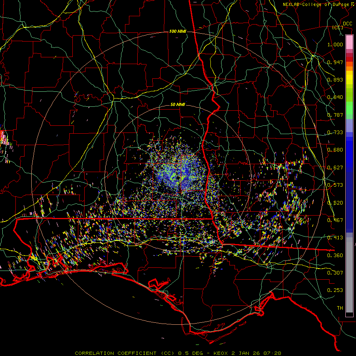Click the 0.893 legend value
The width and height of the screenshot is (356, 356).
(x=335, y=80)
